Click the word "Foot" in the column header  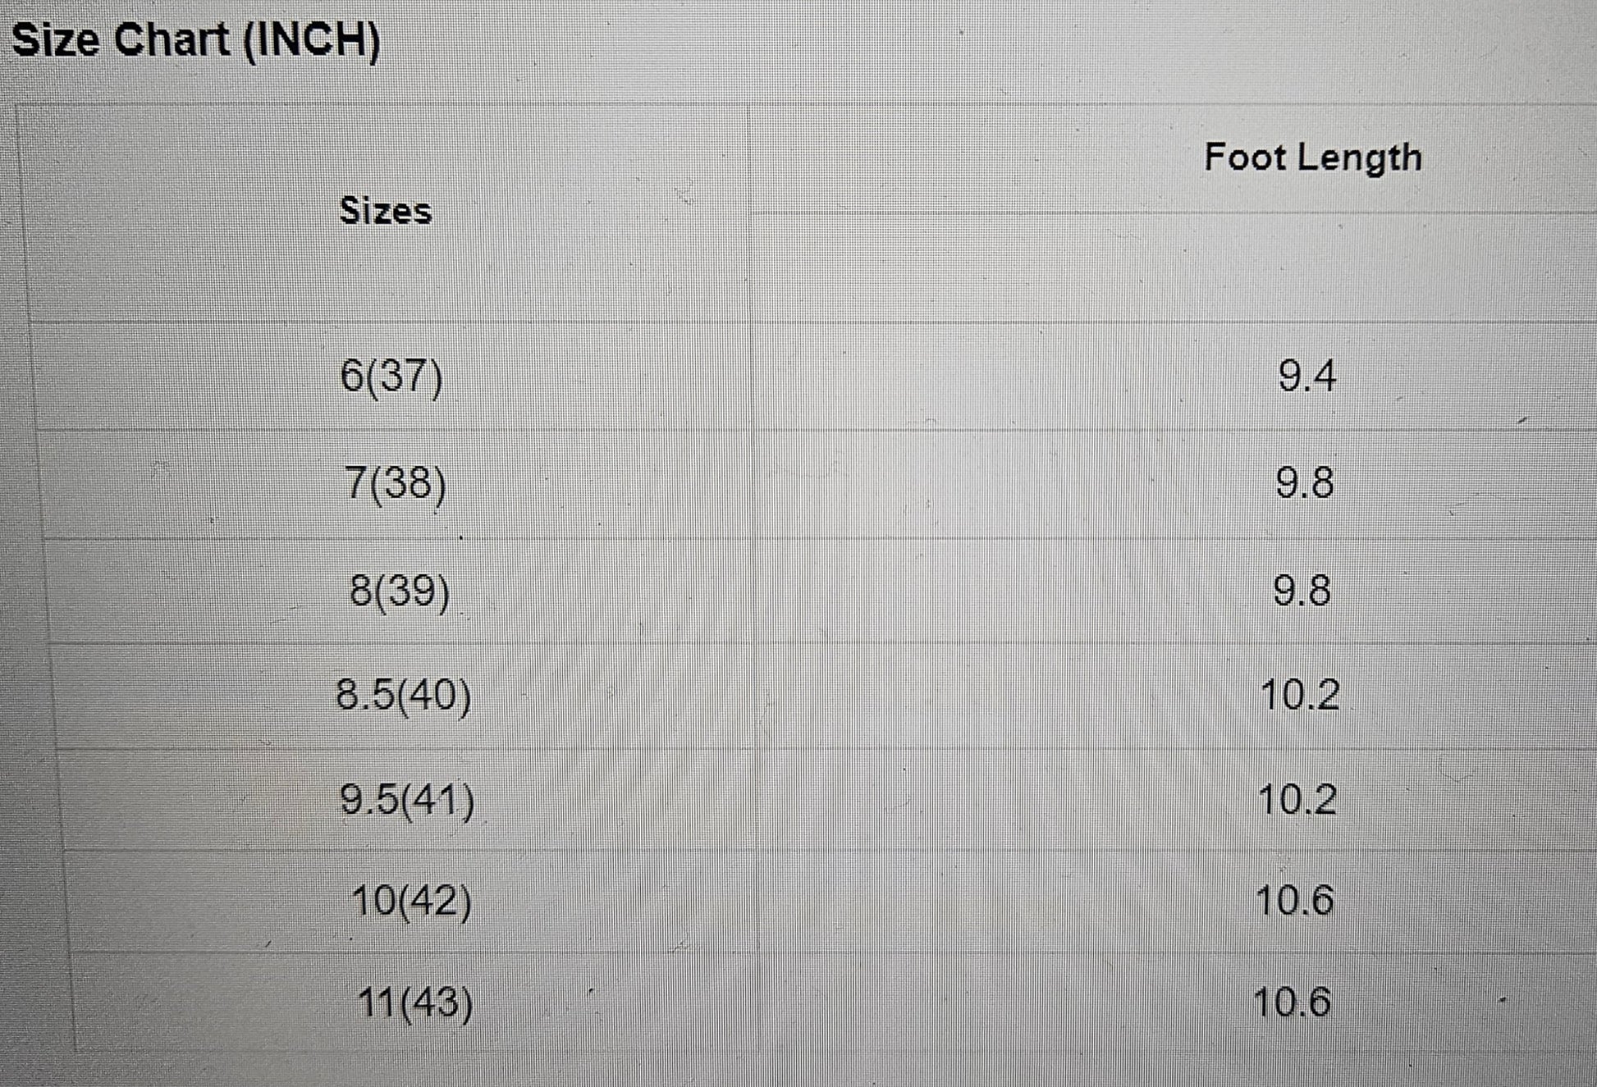tap(1243, 157)
